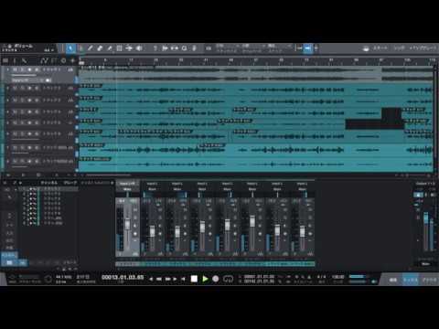Solo track 1 in the arrangement

[x=22, y=69]
